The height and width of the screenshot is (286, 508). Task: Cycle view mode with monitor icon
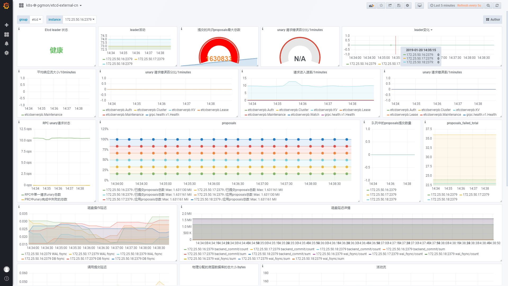click(x=420, y=6)
